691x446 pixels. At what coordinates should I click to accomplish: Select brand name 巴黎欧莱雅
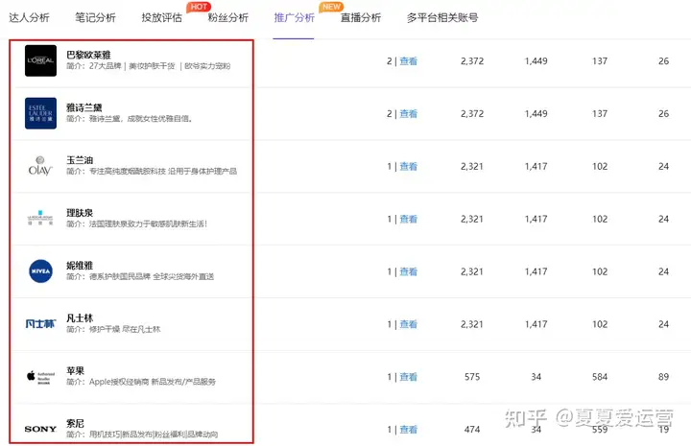[88, 55]
